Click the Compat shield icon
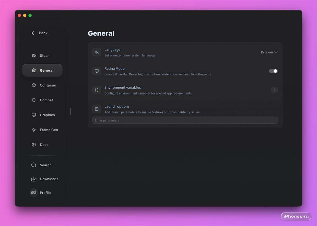This screenshot has width=317, height=226. tap(34, 100)
